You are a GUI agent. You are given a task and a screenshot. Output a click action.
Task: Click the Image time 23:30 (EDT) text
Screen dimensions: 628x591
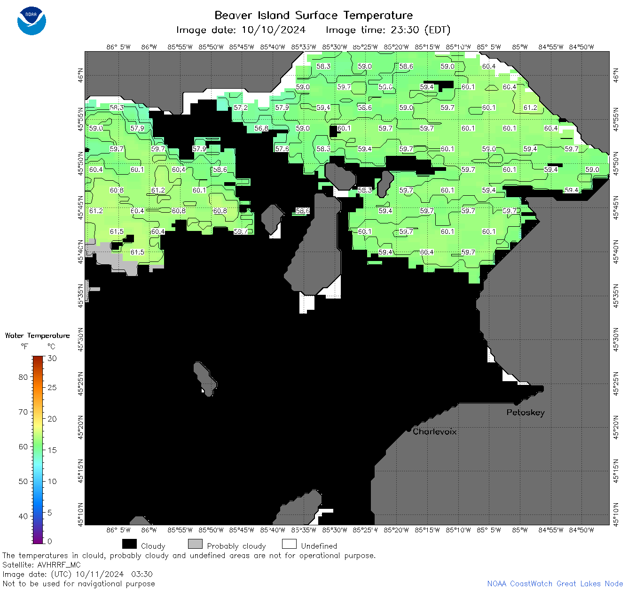(388, 30)
